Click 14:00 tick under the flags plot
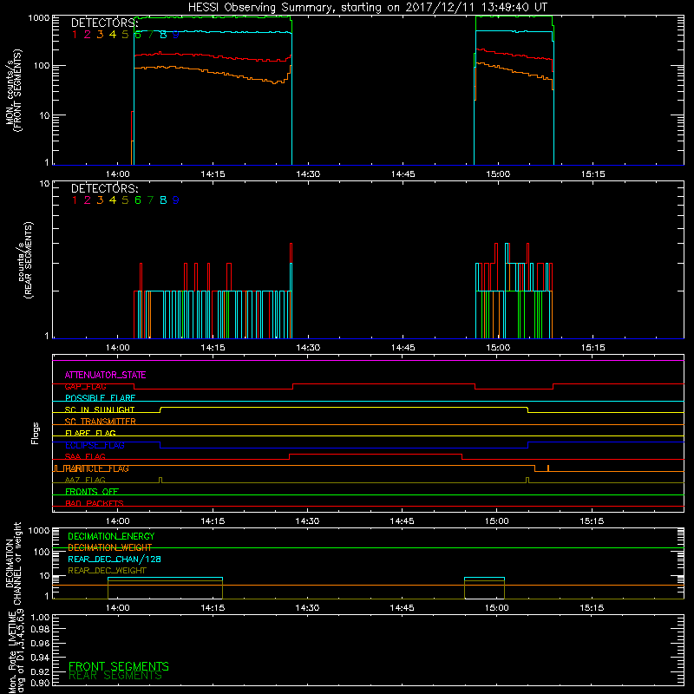 tap(118, 521)
